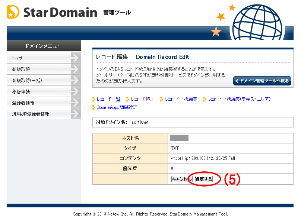
Task: Click the コンテンツ label cell
Action: pos(130,158)
